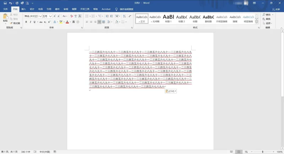284x154 pixels.
Task: Open the Paste Options (Ctrl) popup
Action: click(171, 91)
